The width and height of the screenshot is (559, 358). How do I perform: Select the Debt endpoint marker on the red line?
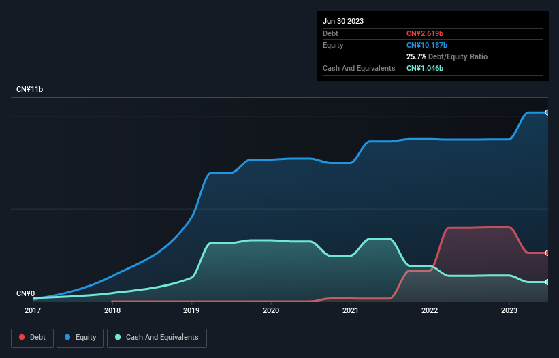click(547, 253)
